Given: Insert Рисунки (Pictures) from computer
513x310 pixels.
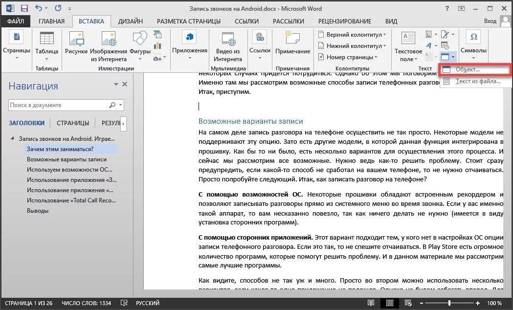Looking at the screenshot, I should click(76, 43).
